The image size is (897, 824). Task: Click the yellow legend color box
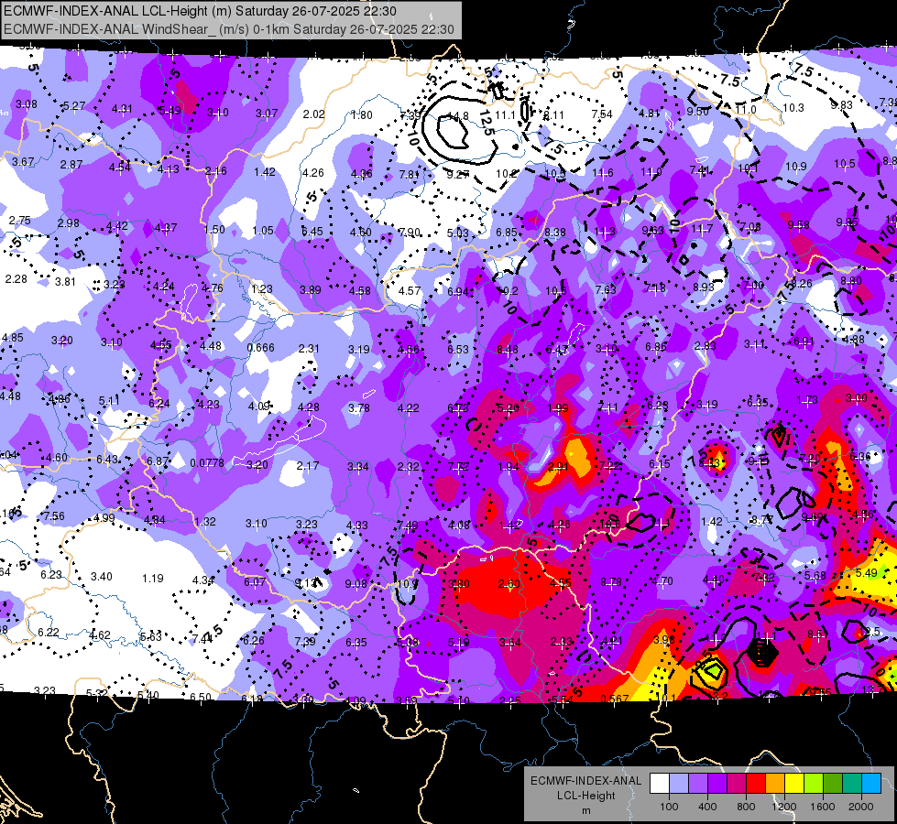794,783
